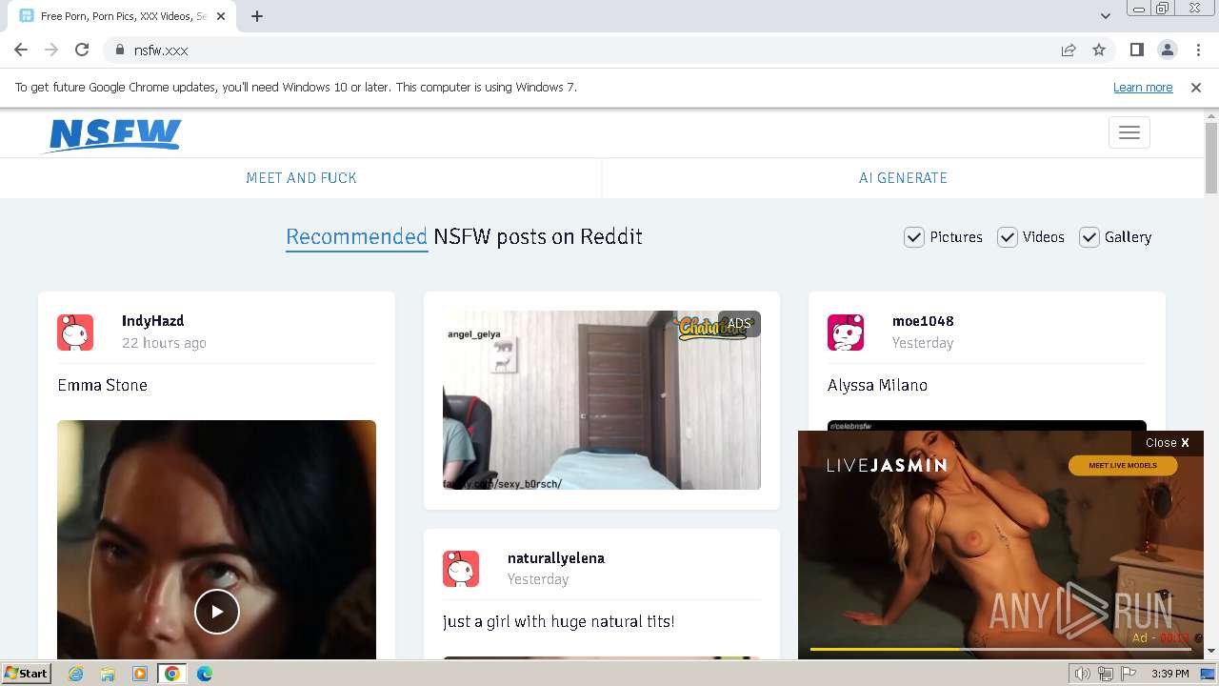Open the naturallyelena username link
Screen dimensions: 1219x686
pos(556,558)
